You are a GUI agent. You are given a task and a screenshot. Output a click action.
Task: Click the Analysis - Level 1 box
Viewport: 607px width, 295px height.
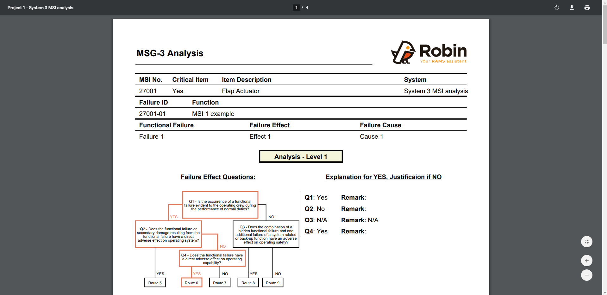point(301,157)
